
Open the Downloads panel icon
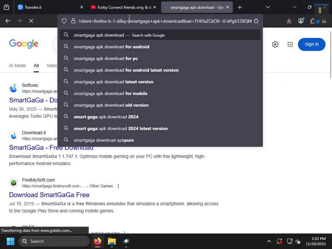[289, 21]
